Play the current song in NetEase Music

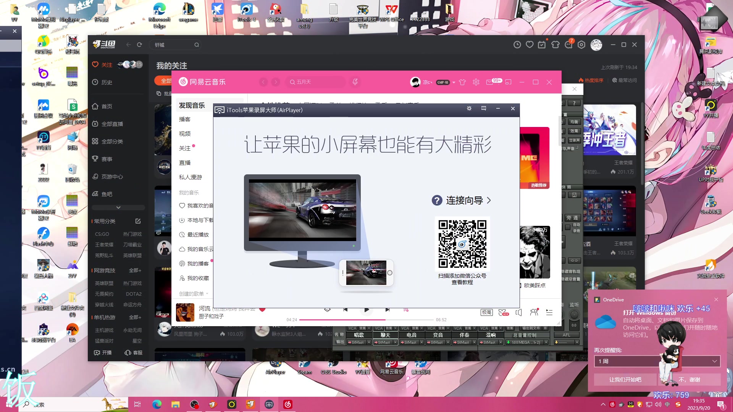click(x=366, y=310)
